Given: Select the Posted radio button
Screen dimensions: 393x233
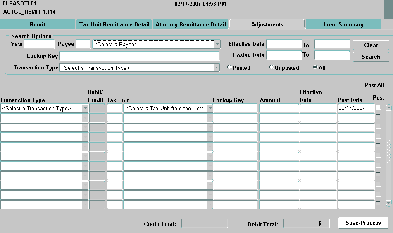Looking at the screenshot, I should coord(229,68).
